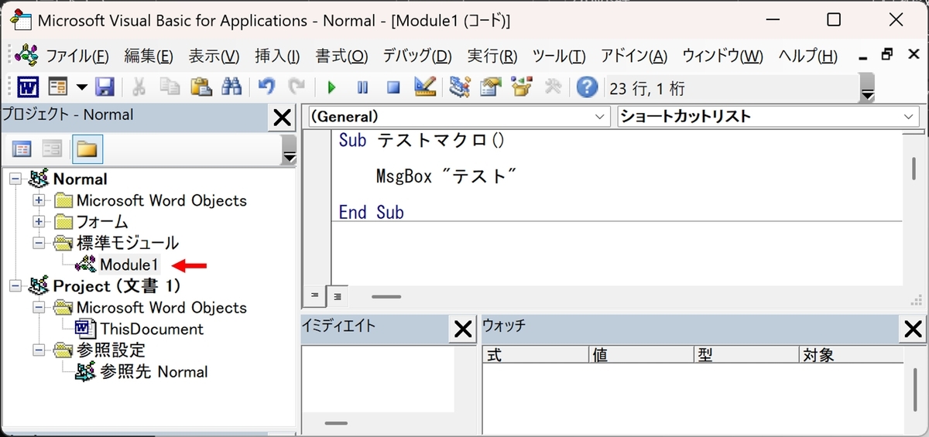Open the 書式(O) menu
This screenshot has height=437, width=929.
pyautogui.click(x=341, y=56)
